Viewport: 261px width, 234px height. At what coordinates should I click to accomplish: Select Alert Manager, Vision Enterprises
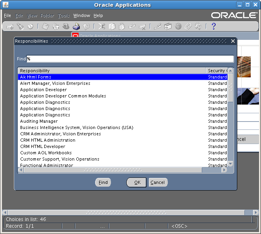(x=123, y=83)
